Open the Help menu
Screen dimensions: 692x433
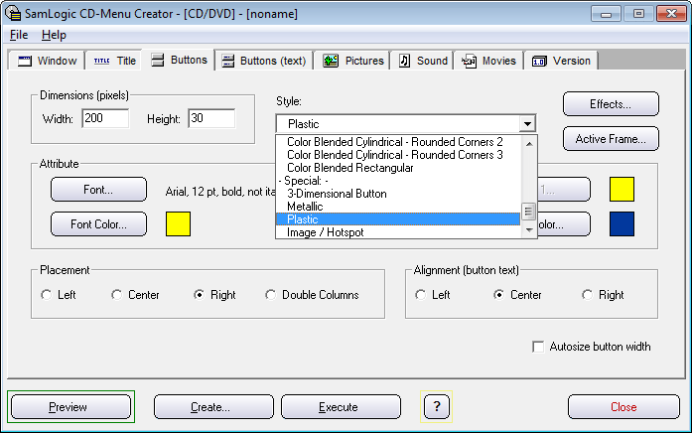pyautogui.click(x=54, y=35)
